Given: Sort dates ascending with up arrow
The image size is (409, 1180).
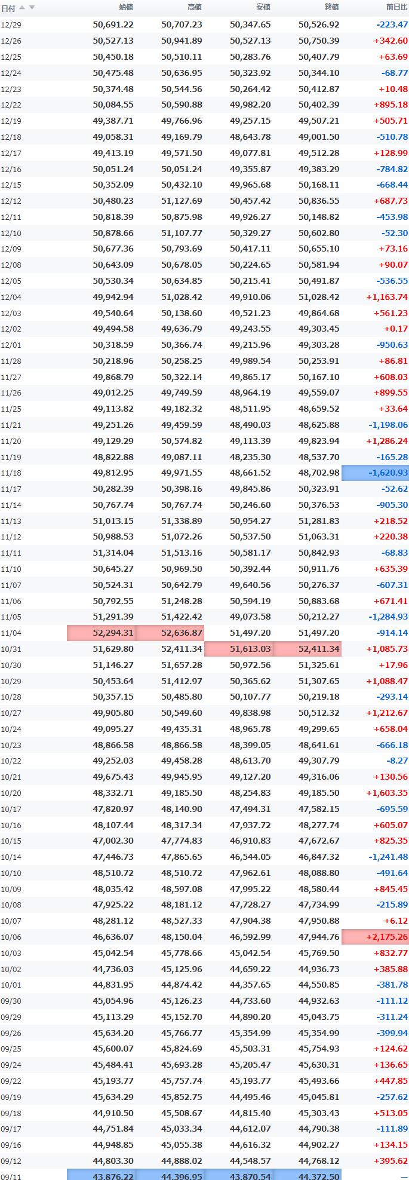Looking at the screenshot, I should pyautogui.click(x=22, y=8).
